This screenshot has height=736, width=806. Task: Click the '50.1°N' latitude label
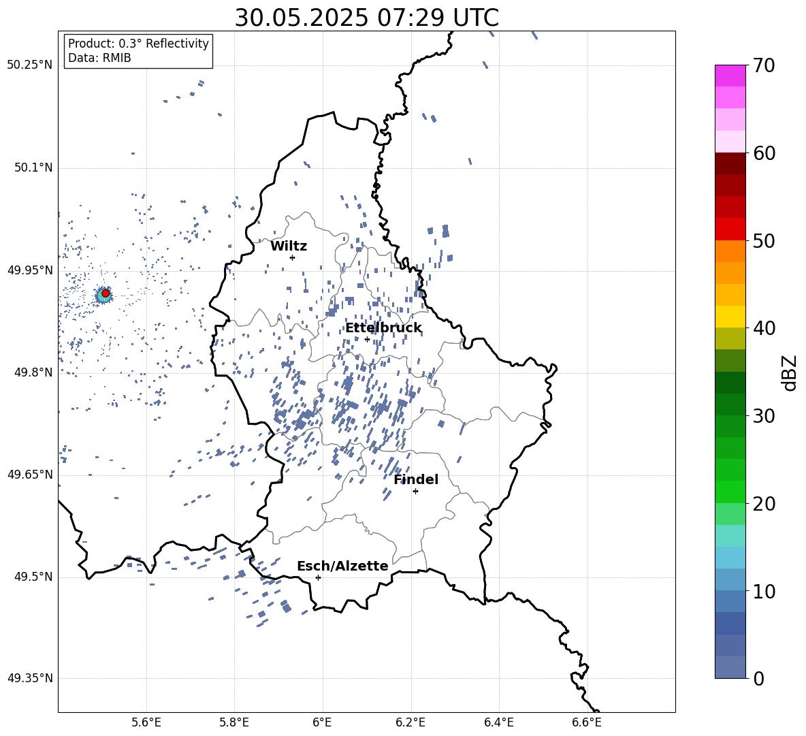[33, 167]
